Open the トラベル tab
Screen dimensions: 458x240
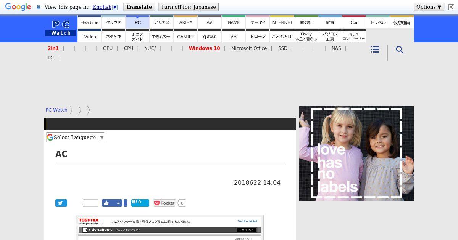tap(378, 22)
